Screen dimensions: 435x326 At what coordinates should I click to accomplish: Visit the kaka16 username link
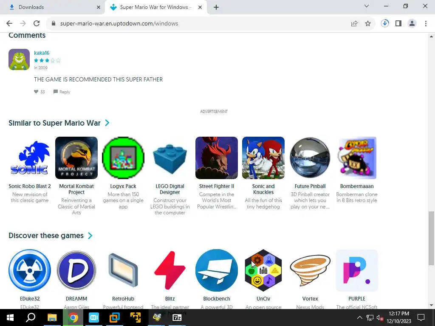pyautogui.click(x=42, y=53)
